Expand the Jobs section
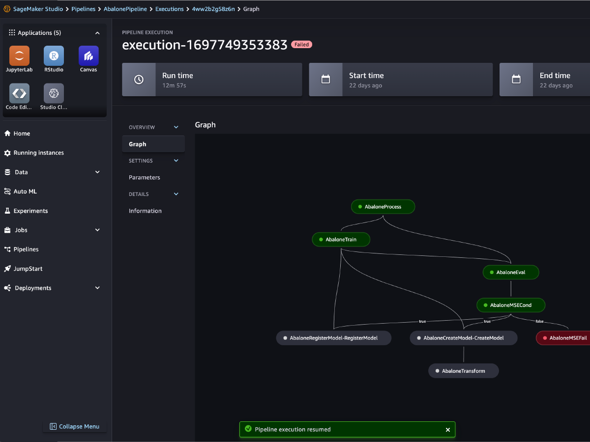 [97, 230]
